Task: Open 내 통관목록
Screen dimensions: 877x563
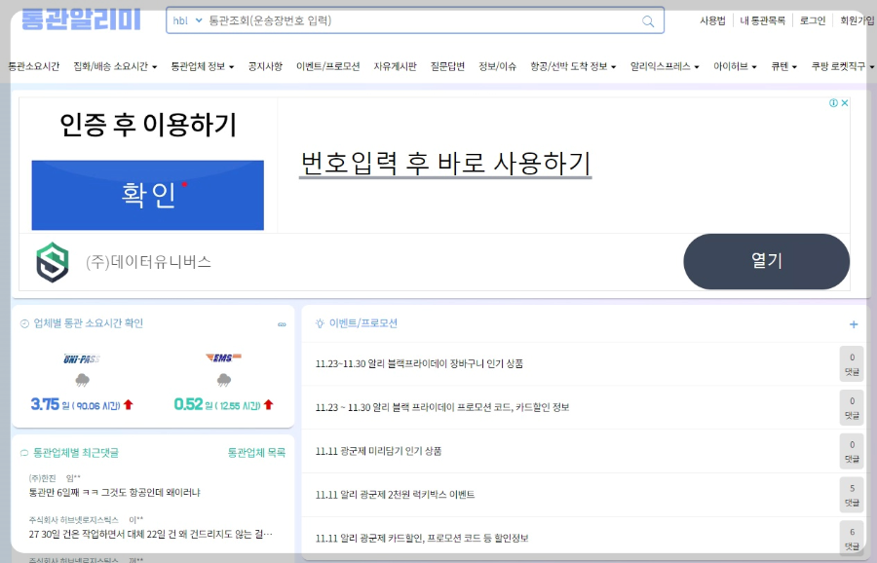Action: click(762, 20)
